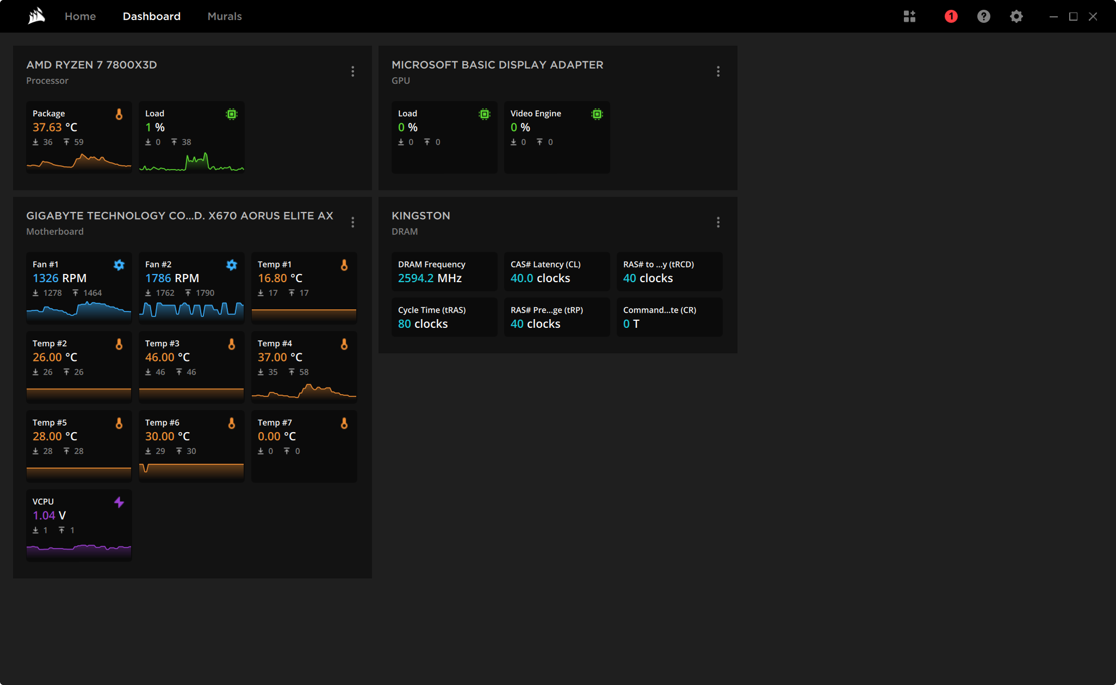Image resolution: width=1116 pixels, height=685 pixels.
Task: Click the RAS# to (tRCD) 40 clocks value
Action: [x=648, y=278]
